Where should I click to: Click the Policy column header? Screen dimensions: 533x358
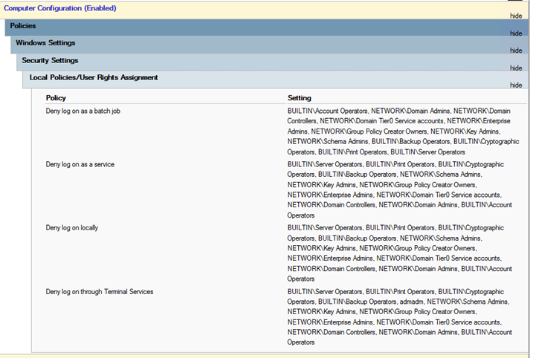point(56,98)
